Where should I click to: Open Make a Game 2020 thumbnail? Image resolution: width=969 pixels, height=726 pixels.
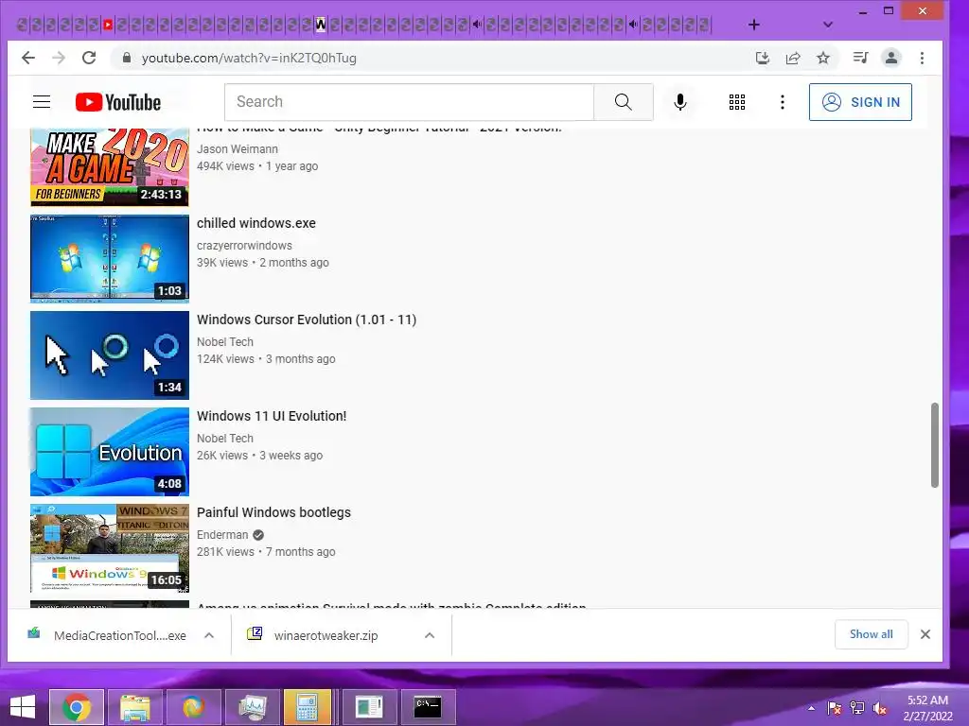110,166
